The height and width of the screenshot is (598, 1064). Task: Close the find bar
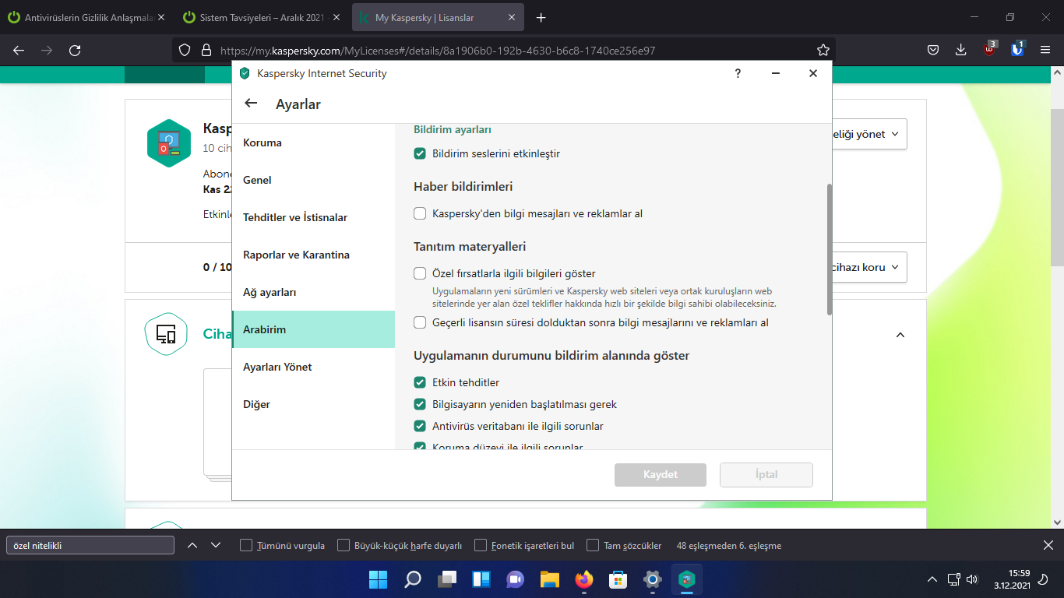tap(1048, 545)
